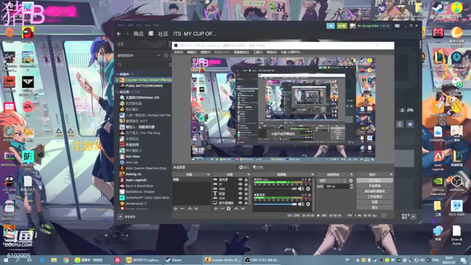
Task: Open Settings button in OBS controls
Action: coord(374,202)
